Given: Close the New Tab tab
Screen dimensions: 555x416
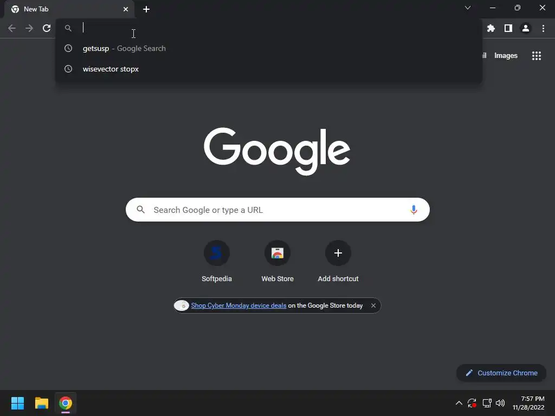Looking at the screenshot, I should 126,9.
